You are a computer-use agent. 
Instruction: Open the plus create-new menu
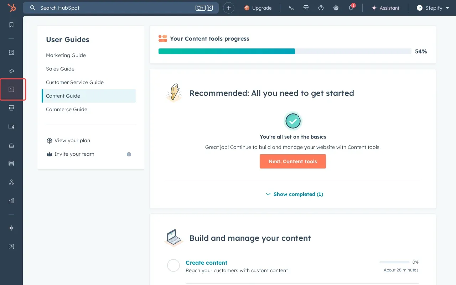229,8
